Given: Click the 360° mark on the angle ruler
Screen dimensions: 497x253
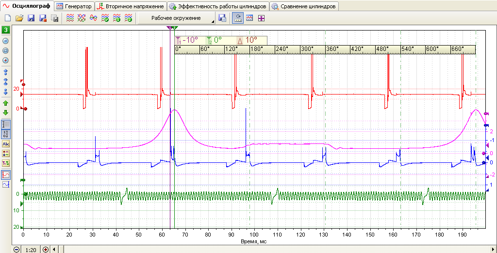Looking at the screenshot, I should [x=332, y=49].
